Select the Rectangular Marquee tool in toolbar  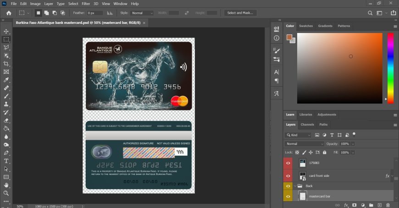[x=6, y=39]
